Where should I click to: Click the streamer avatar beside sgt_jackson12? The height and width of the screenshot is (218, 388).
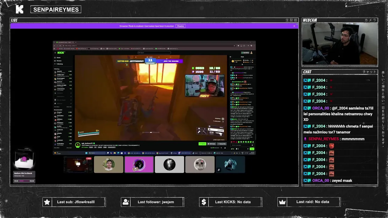coord(78,145)
